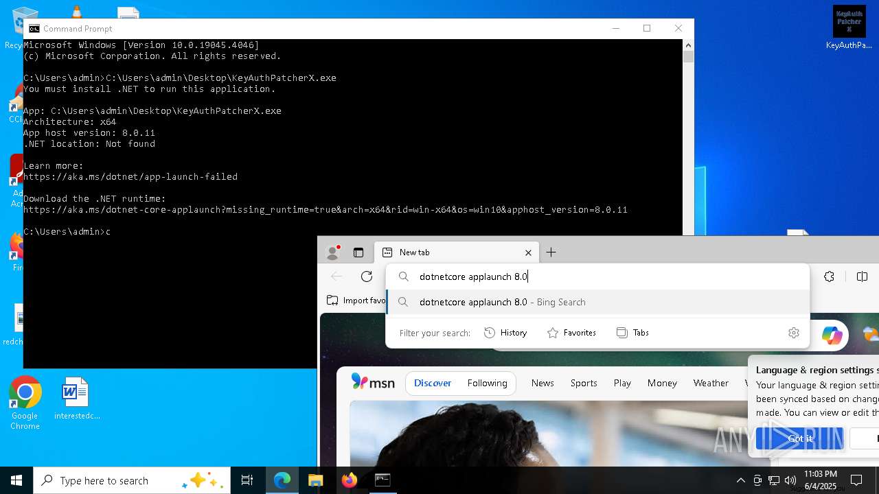879x494 pixels.
Task: Open the News category
Action: click(x=543, y=384)
